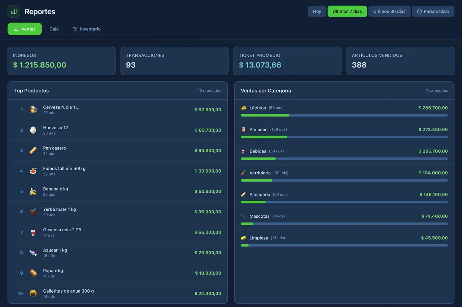Click the Mascotas category name
Screen dimensions: 462x307
260,216
